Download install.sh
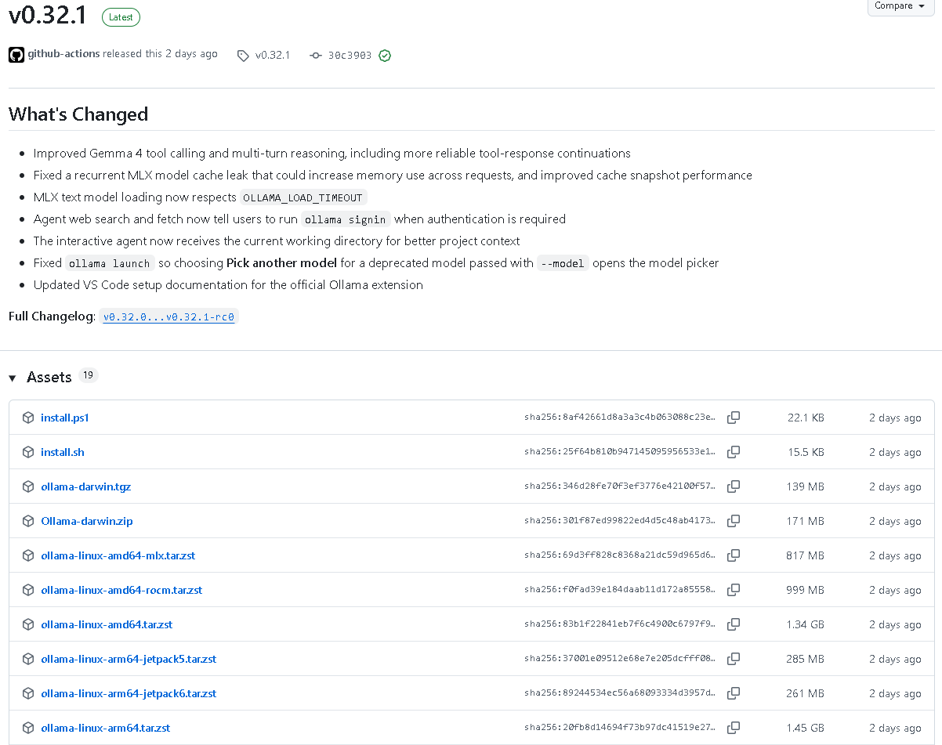Image resolution: width=942 pixels, height=745 pixels. (x=63, y=452)
